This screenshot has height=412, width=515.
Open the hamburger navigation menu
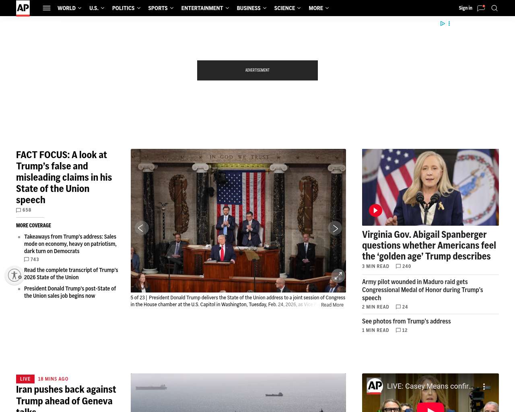coord(47,8)
